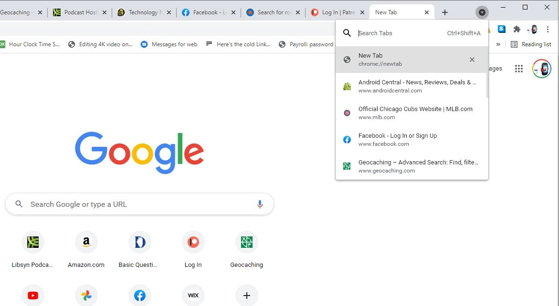Click the Google account avatar on page
This screenshot has height=306, width=559.
click(542, 68)
